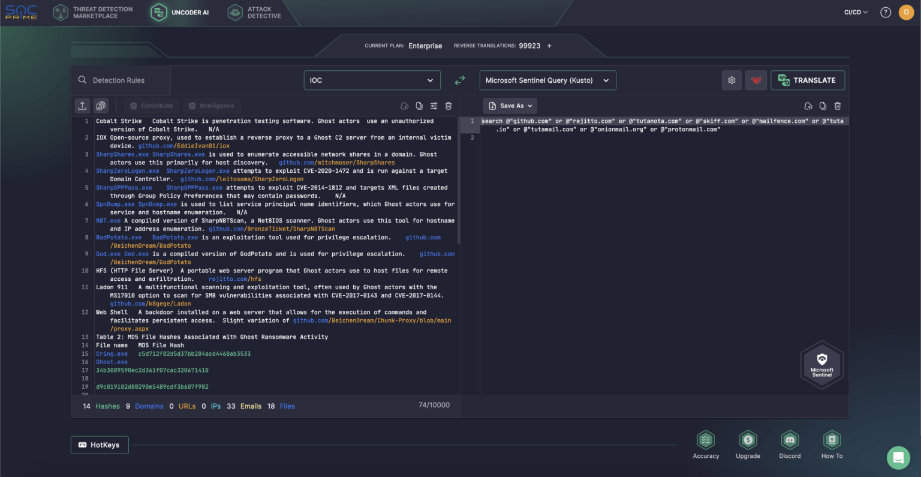Image resolution: width=921 pixels, height=477 pixels.
Task: Click the Detection Rules search field
Action: click(x=119, y=80)
